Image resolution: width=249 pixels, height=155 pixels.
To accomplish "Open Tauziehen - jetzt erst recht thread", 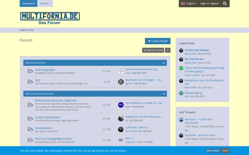I will tap(200, 135).
